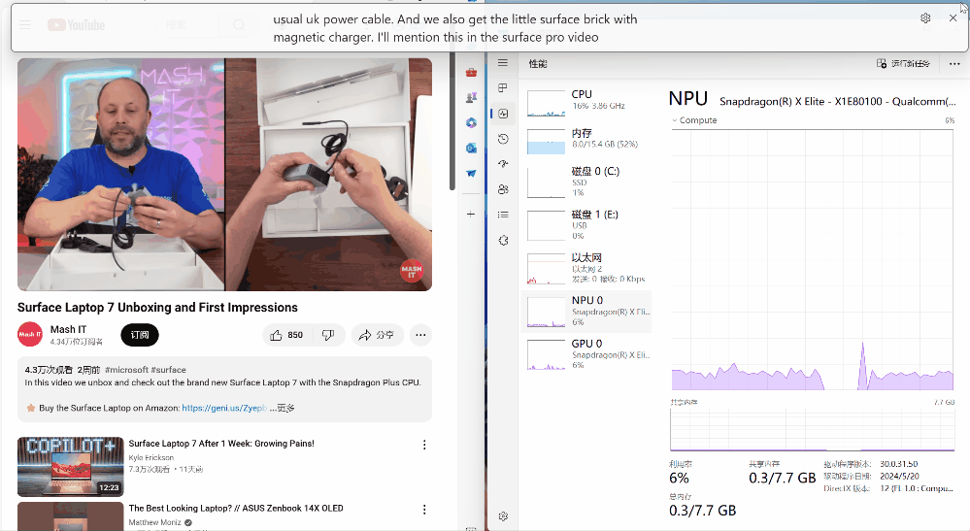Open options menu for Growing Pains video
970x531 pixels.
coord(424,445)
